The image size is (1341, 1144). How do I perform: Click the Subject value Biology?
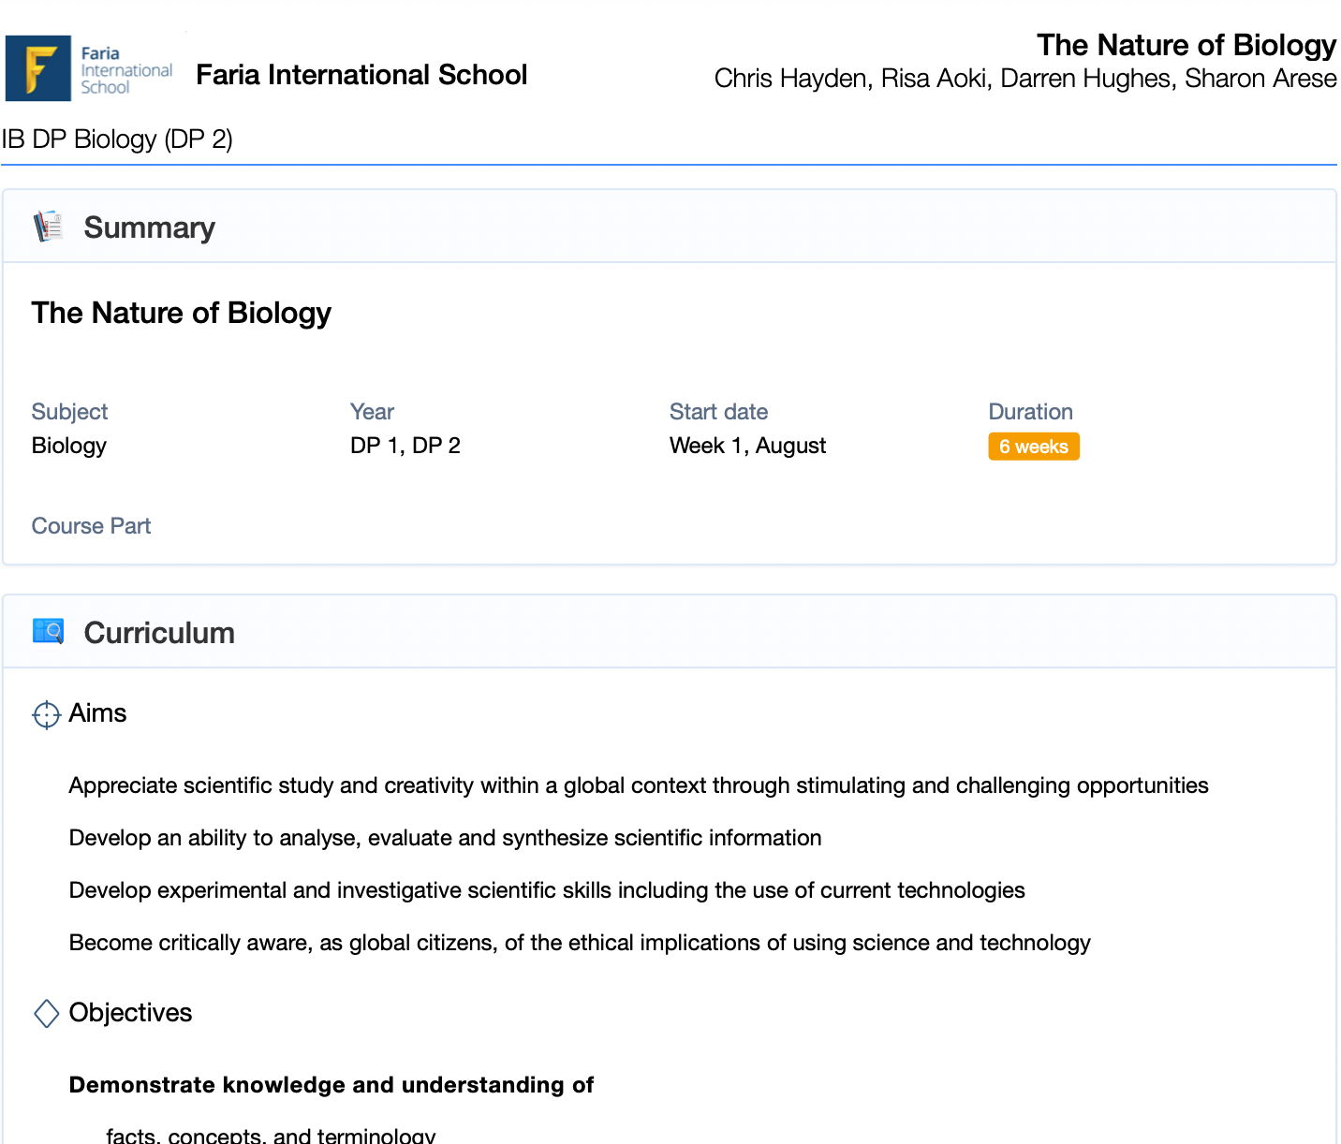(69, 446)
